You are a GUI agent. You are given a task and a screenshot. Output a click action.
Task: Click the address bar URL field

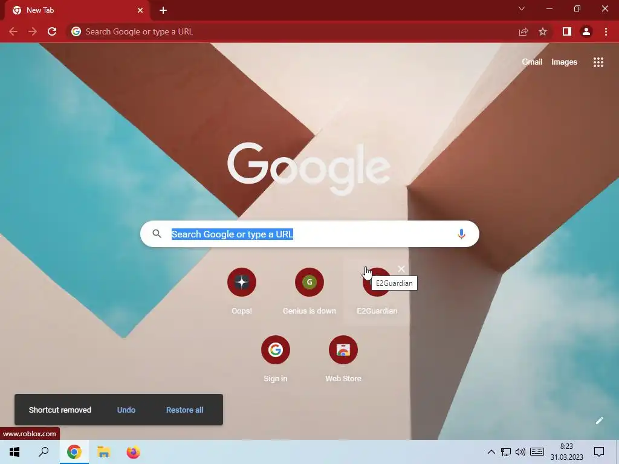pyautogui.click(x=292, y=31)
